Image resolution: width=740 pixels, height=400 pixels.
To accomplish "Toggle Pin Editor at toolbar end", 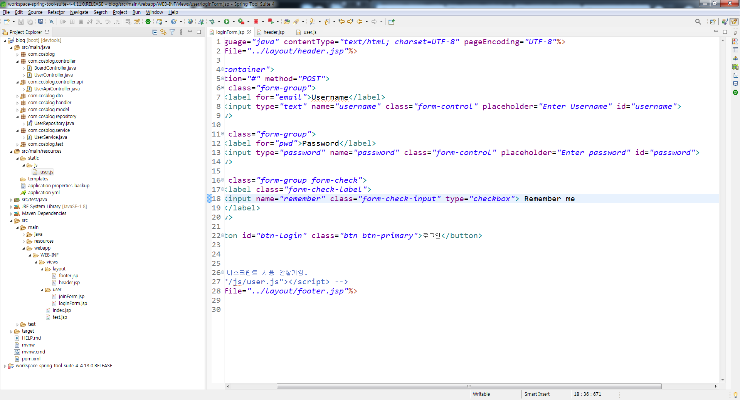I will pyautogui.click(x=392, y=22).
